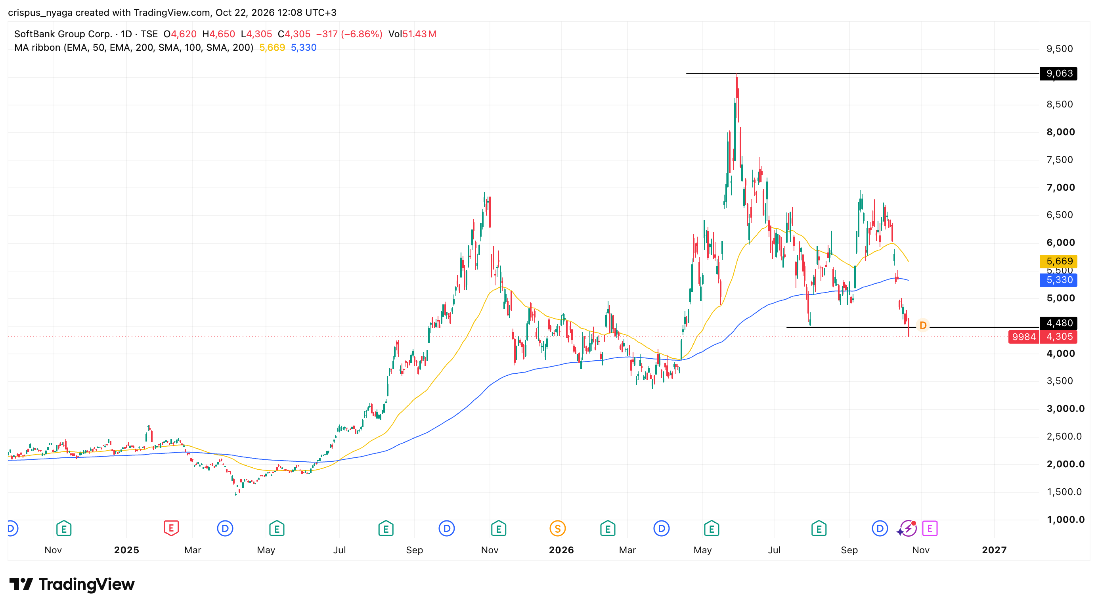This screenshot has width=1098, height=608.
Task: Click the dividend marker after Sep 2025
Action: [x=447, y=529]
